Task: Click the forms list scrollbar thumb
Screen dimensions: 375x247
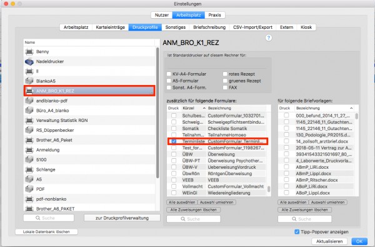Action: point(269,189)
